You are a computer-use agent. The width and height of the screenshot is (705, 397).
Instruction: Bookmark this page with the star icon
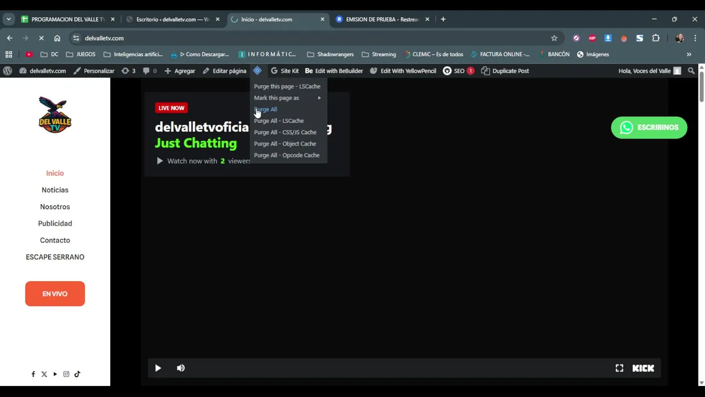click(554, 38)
